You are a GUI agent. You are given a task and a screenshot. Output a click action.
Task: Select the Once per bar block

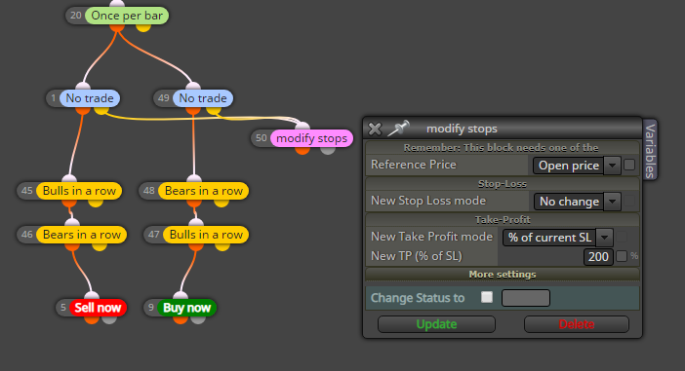127,16
